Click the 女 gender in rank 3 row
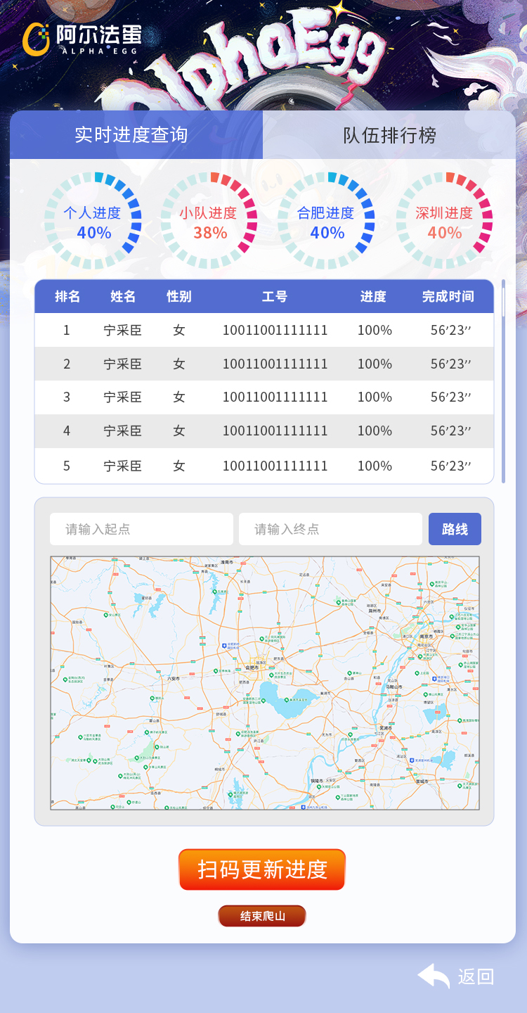 pos(179,397)
